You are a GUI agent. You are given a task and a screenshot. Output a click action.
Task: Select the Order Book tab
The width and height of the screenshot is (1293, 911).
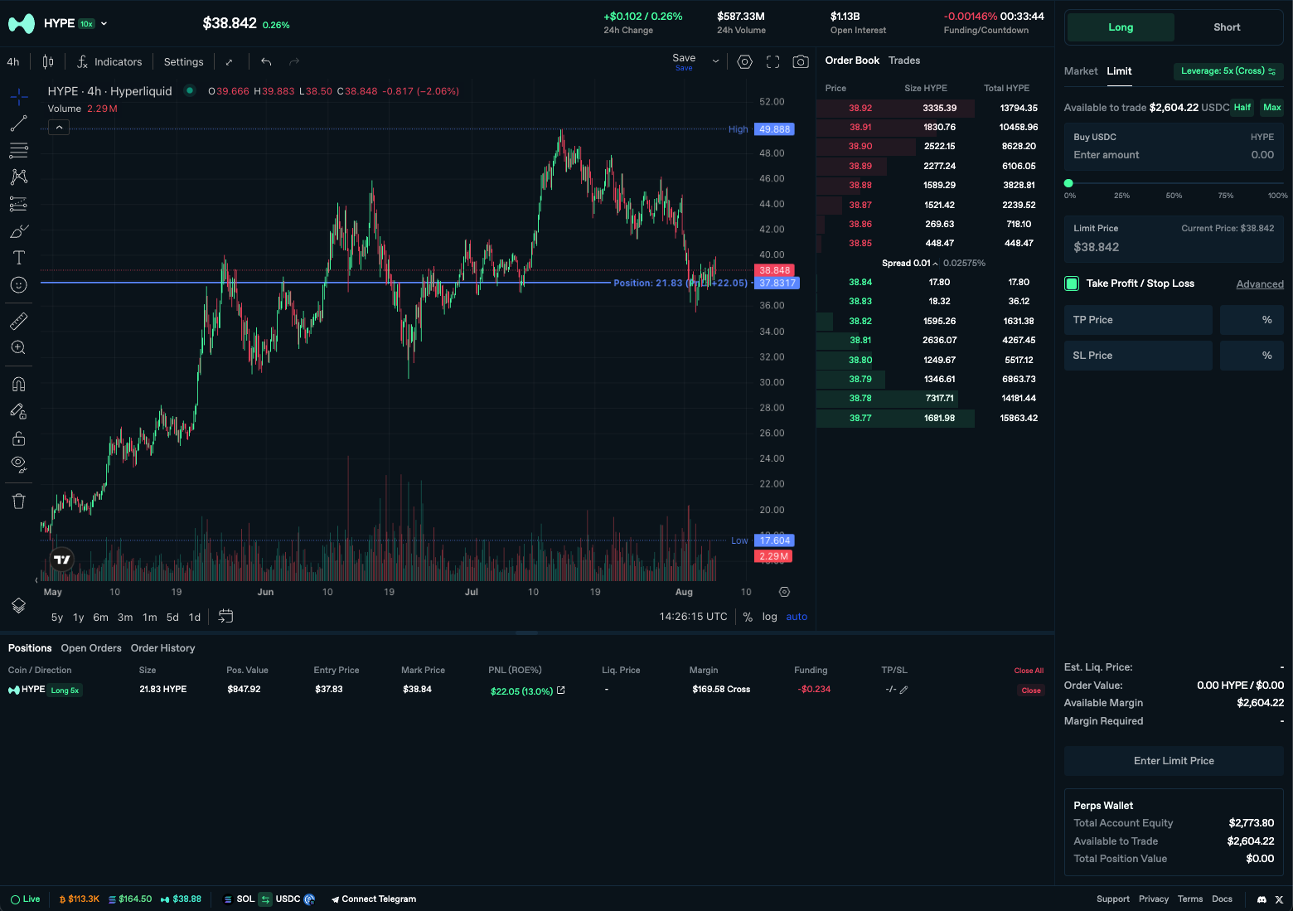click(x=852, y=61)
